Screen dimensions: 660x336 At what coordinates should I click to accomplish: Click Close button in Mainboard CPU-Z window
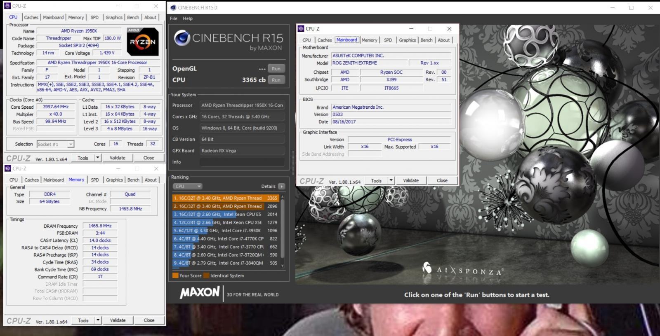pos(442,180)
